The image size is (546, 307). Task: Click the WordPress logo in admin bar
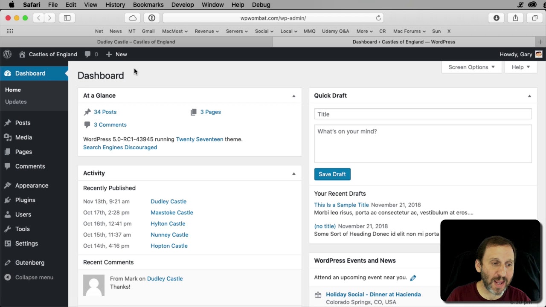tap(7, 54)
